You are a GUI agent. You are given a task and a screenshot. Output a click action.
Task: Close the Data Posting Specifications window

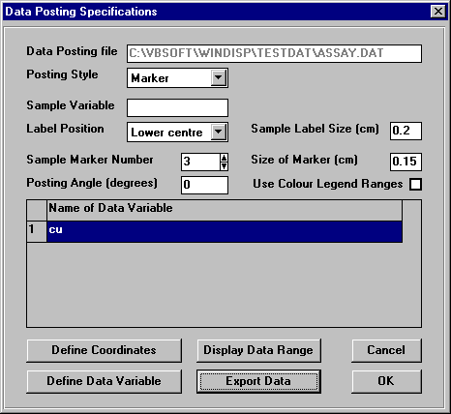click(x=438, y=12)
